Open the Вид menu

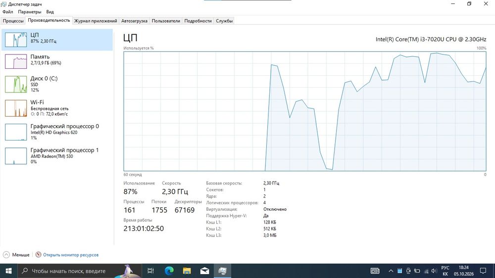[50, 12]
